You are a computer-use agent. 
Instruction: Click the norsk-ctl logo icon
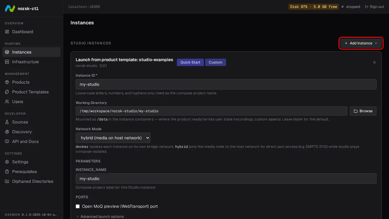10,9
